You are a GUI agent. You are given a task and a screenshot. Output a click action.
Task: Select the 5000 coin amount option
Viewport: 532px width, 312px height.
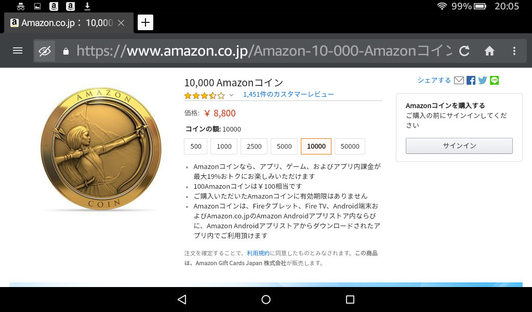click(284, 146)
